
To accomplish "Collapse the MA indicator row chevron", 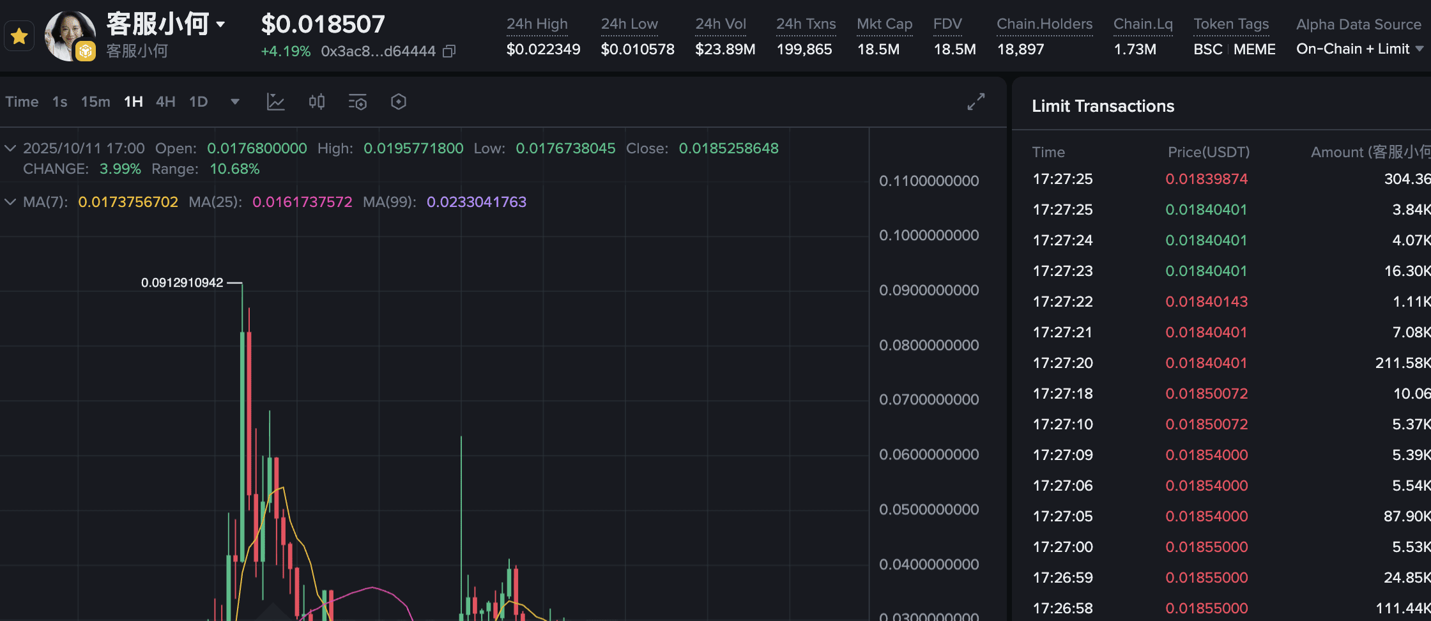I will coord(10,202).
